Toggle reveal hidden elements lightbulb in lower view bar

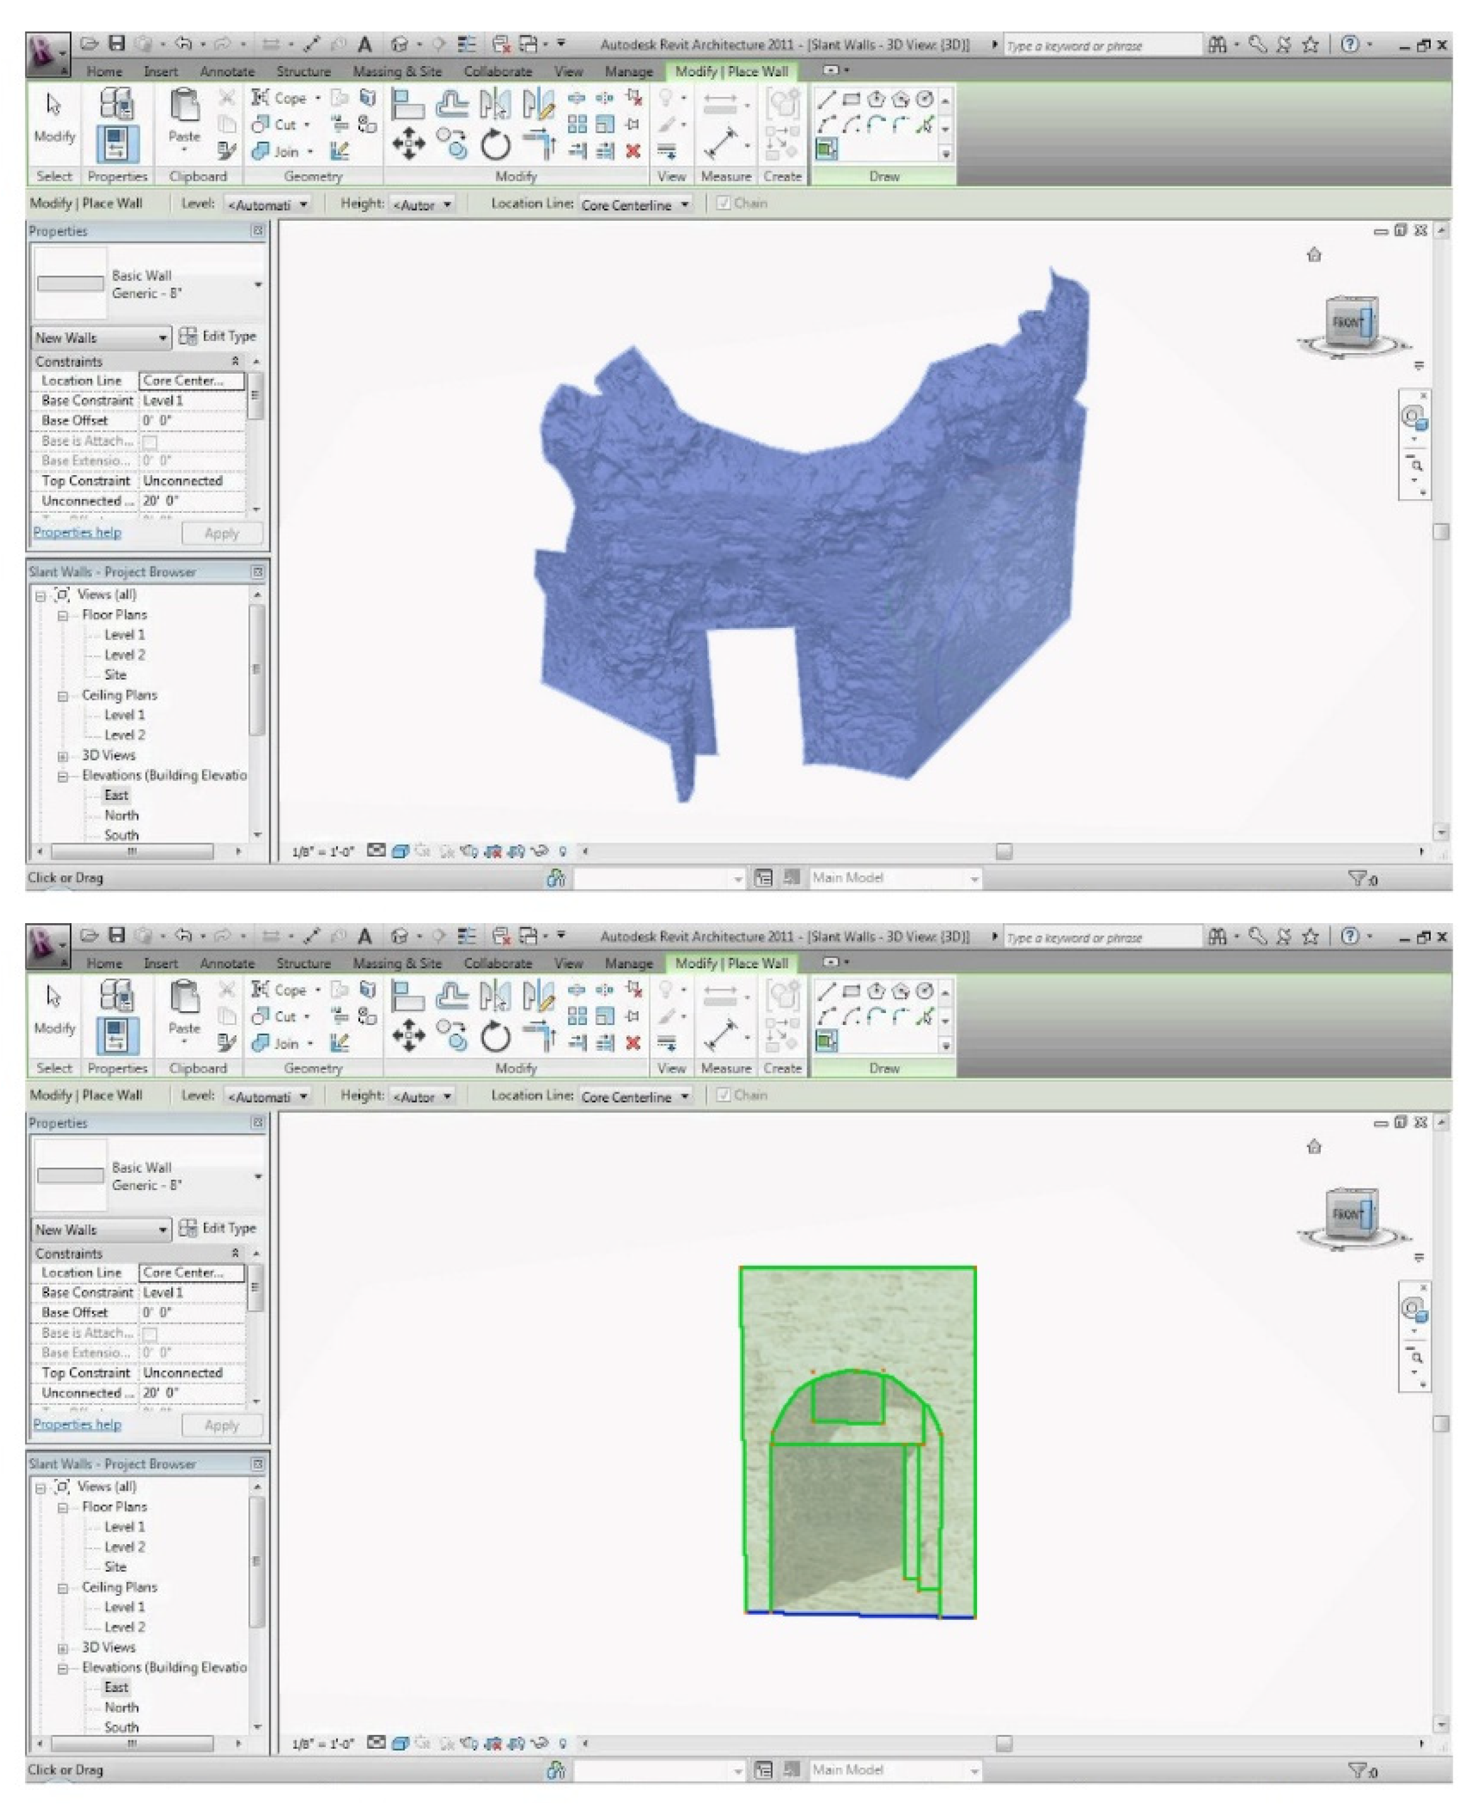coord(562,1742)
